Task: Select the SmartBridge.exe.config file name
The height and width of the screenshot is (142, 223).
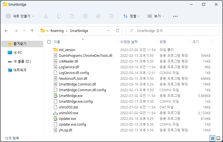Action: (x=76, y=101)
